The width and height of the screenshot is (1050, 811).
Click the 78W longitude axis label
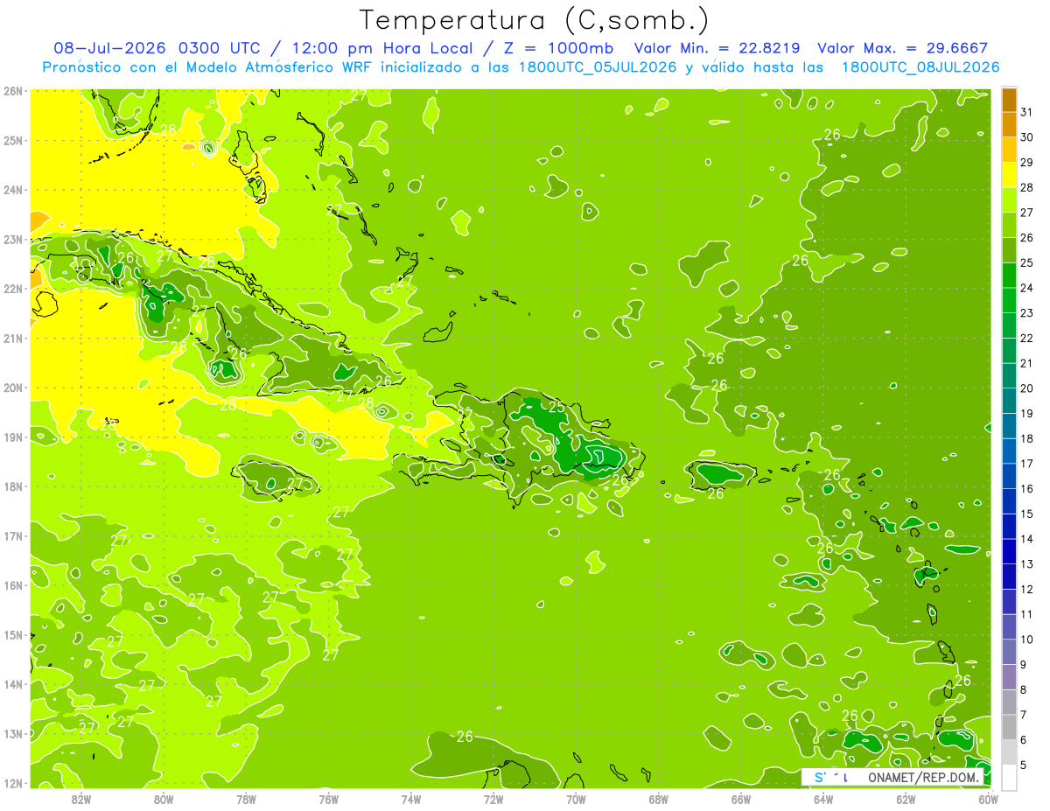246,799
